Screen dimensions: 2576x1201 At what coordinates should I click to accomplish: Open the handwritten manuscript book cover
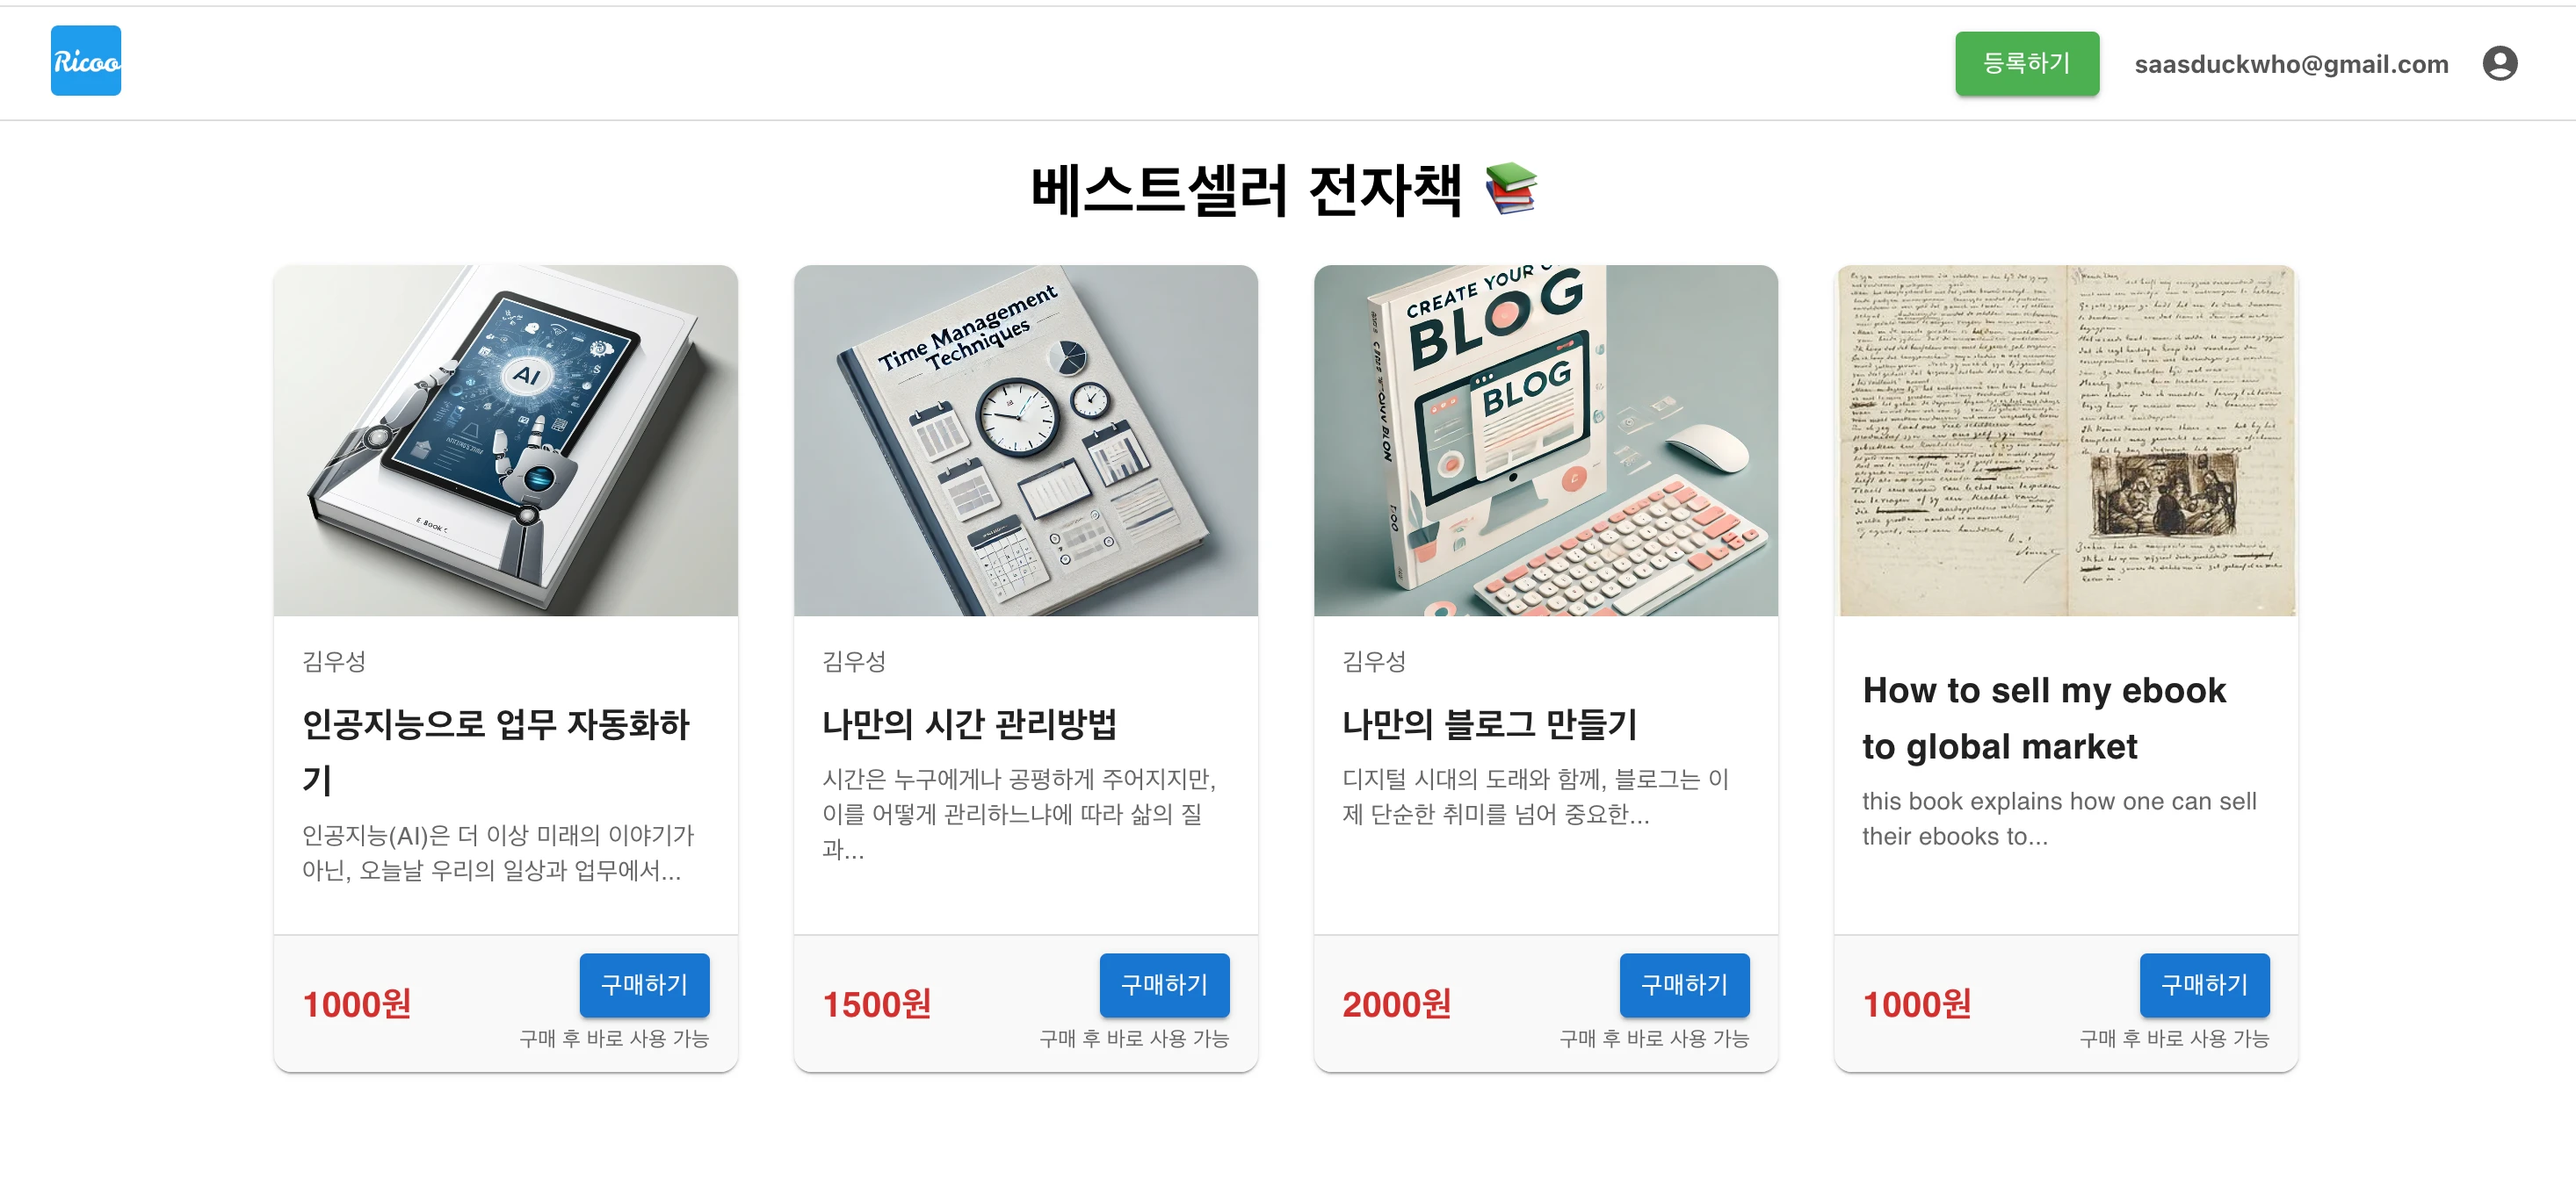(2066, 441)
